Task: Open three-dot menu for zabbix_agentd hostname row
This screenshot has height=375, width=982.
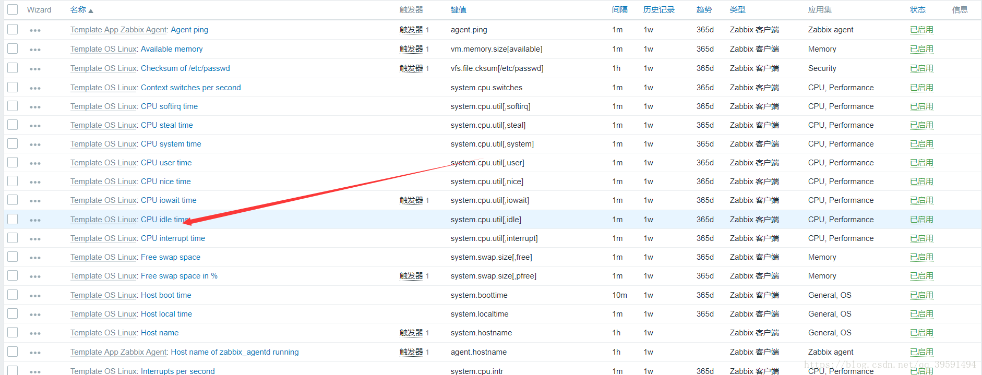Action: click(x=35, y=353)
